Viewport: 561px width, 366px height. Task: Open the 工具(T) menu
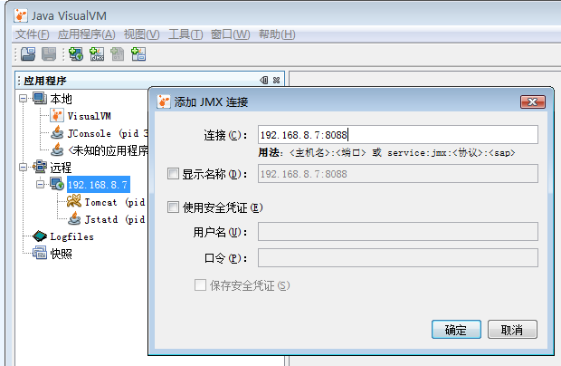point(185,34)
